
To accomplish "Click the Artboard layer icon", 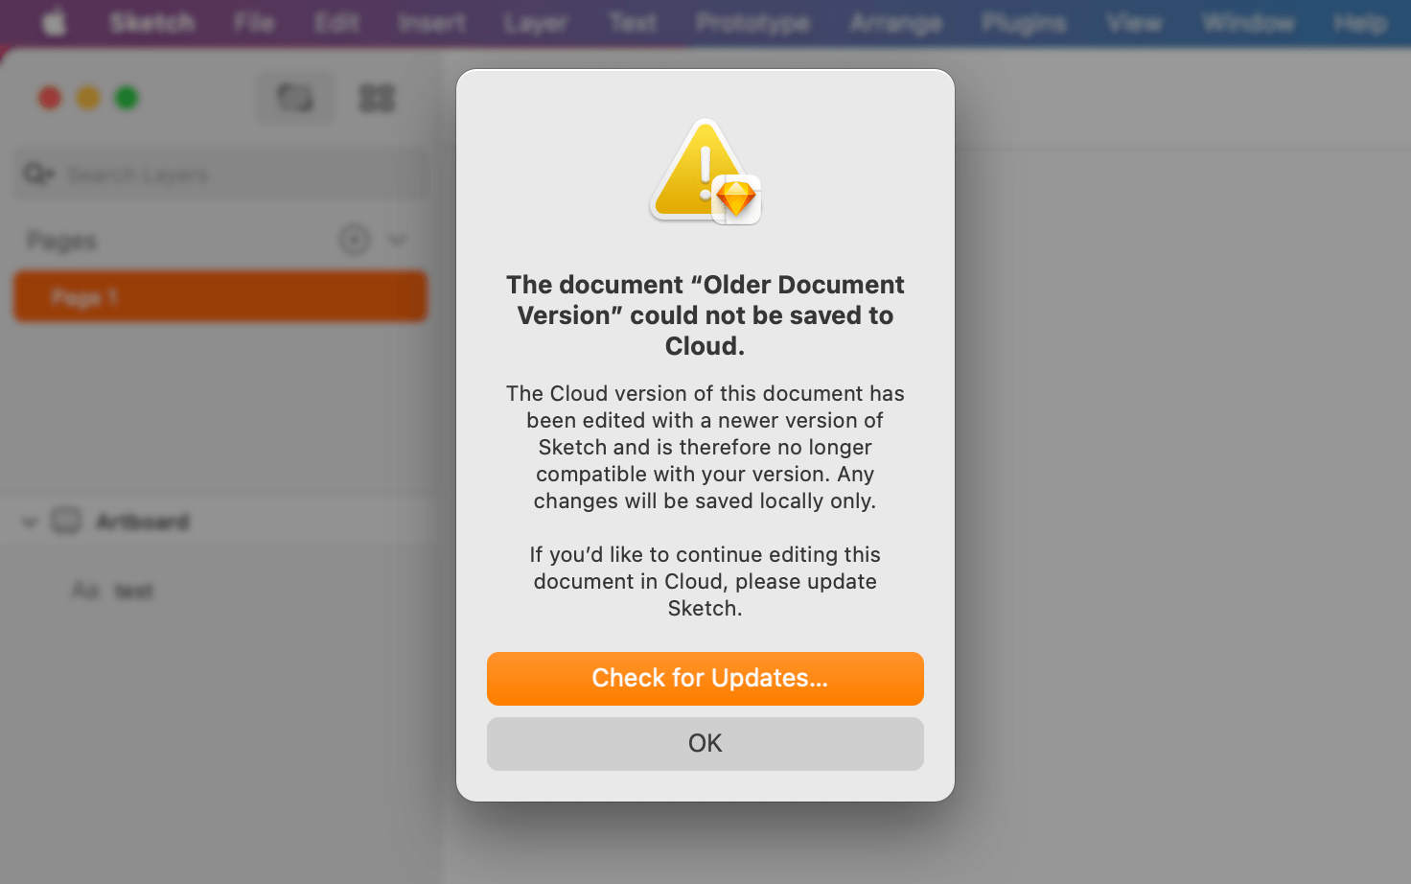I will tap(66, 522).
